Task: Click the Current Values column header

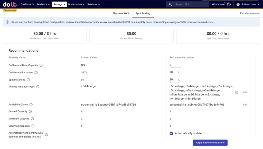Action: pos(89,58)
